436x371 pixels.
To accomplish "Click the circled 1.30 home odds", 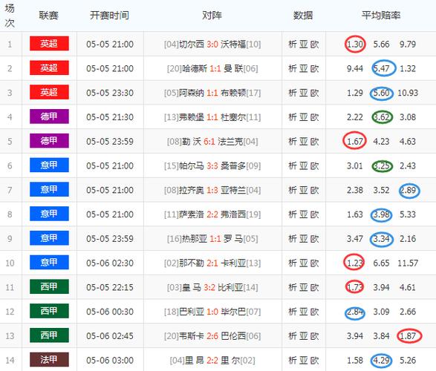I will [x=355, y=45].
